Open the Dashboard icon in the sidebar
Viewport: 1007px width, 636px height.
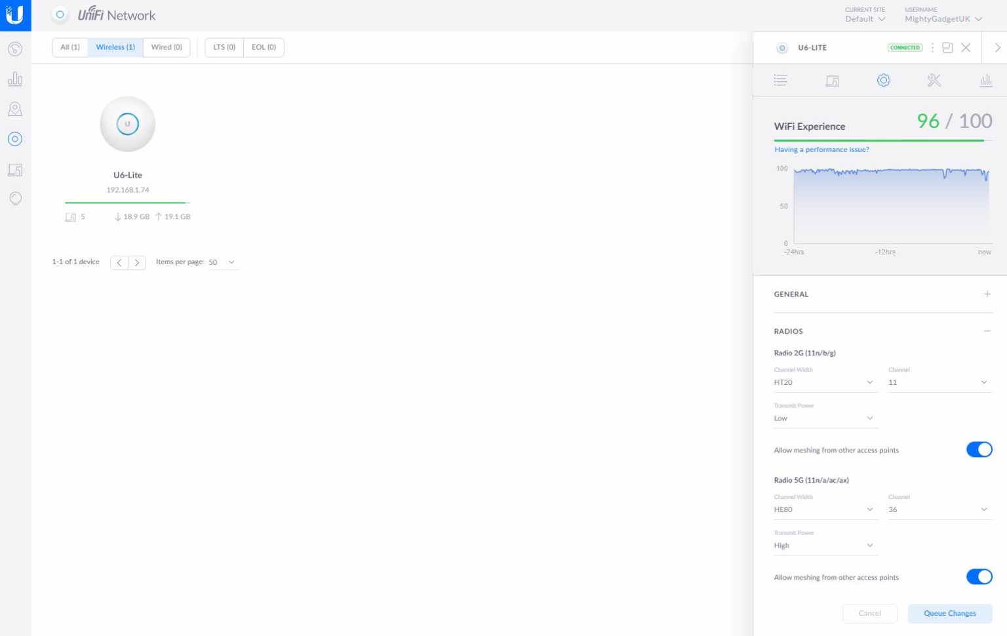[x=15, y=49]
